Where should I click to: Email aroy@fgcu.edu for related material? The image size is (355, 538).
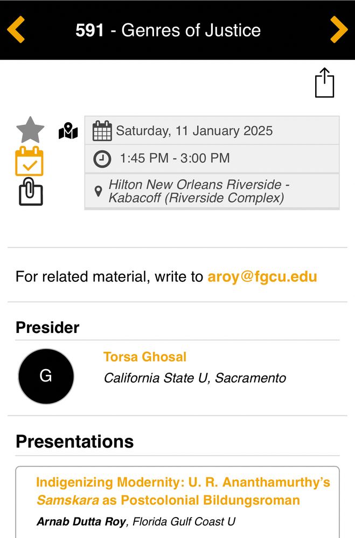262,277
